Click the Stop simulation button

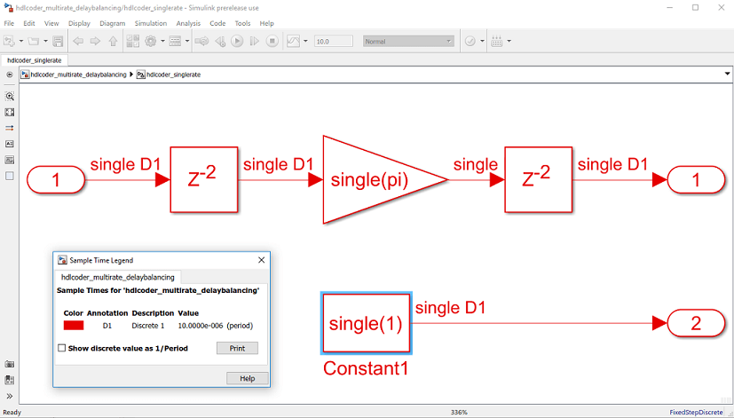[272, 42]
